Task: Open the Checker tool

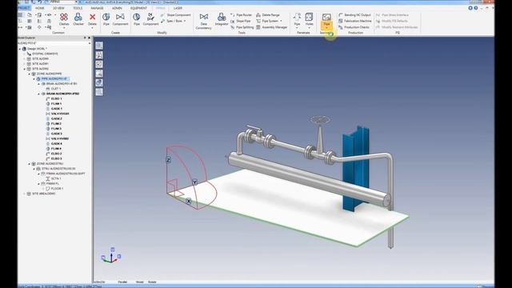Action: click(x=78, y=19)
